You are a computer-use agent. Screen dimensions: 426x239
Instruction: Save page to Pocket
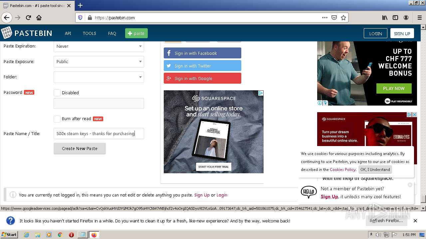(334, 18)
